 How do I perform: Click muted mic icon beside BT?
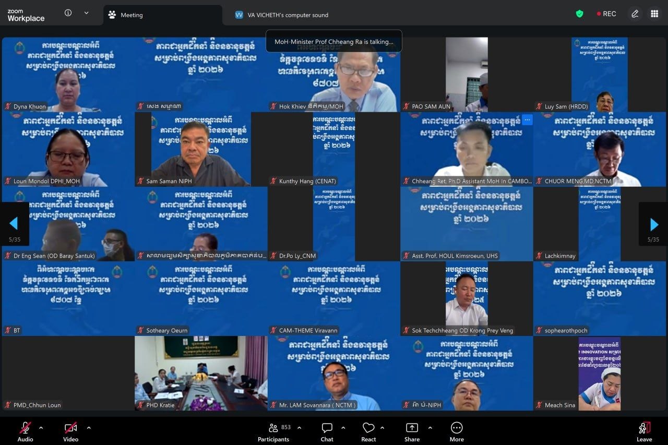[x=8, y=330]
